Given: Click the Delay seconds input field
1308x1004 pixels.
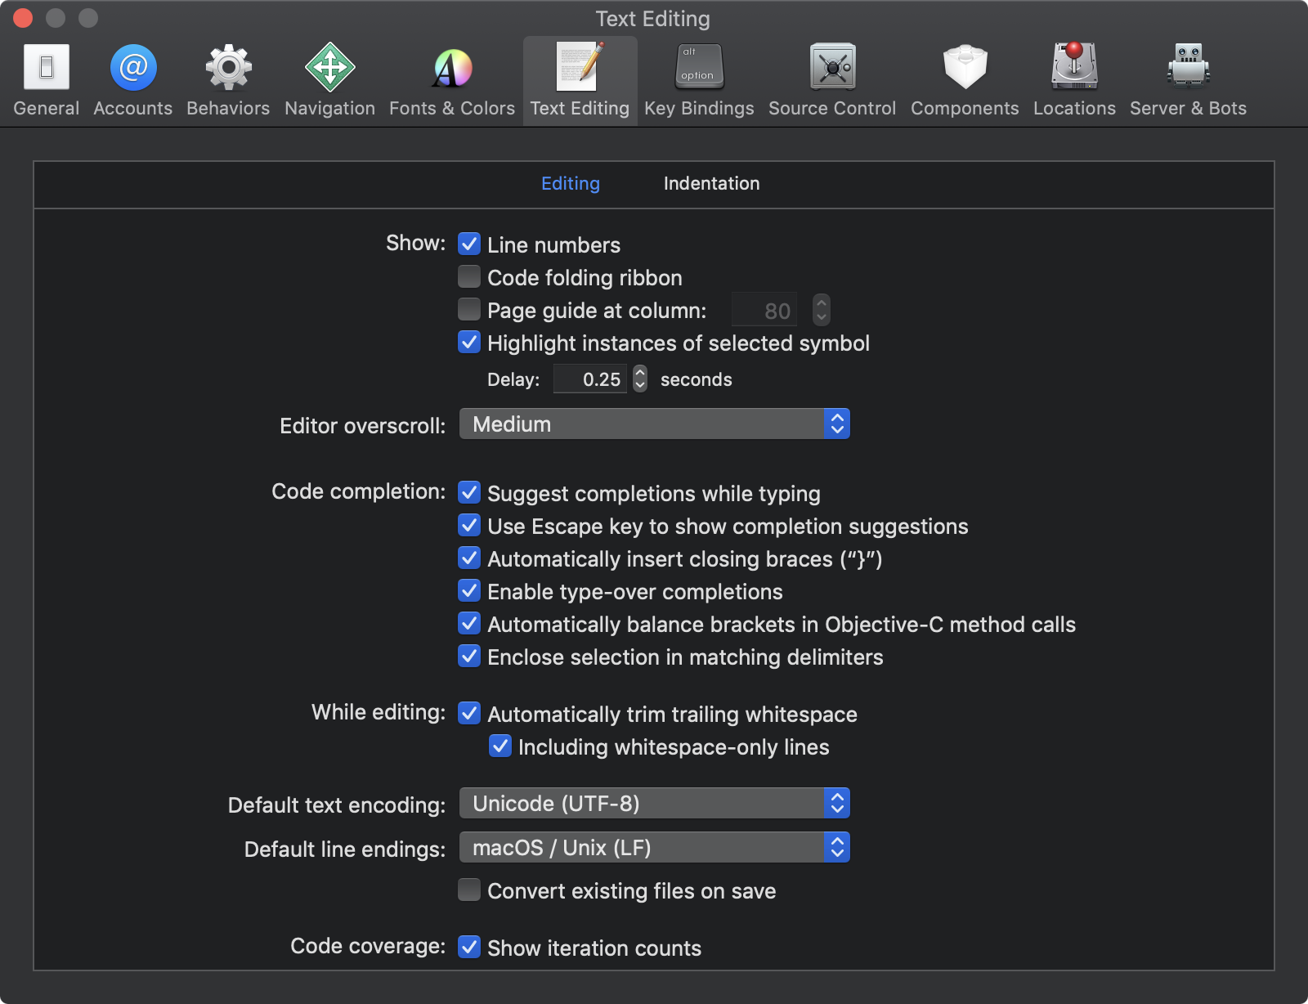Looking at the screenshot, I should click(x=590, y=379).
